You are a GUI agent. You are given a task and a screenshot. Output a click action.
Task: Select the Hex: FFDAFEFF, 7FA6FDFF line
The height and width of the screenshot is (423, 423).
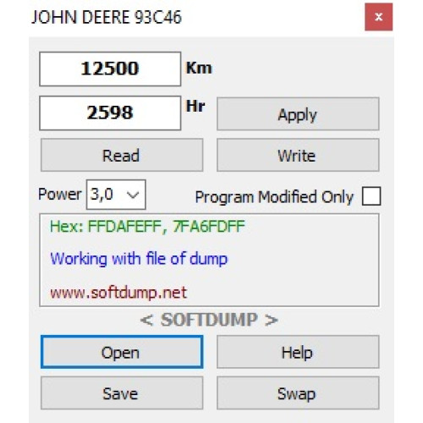(147, 226)
